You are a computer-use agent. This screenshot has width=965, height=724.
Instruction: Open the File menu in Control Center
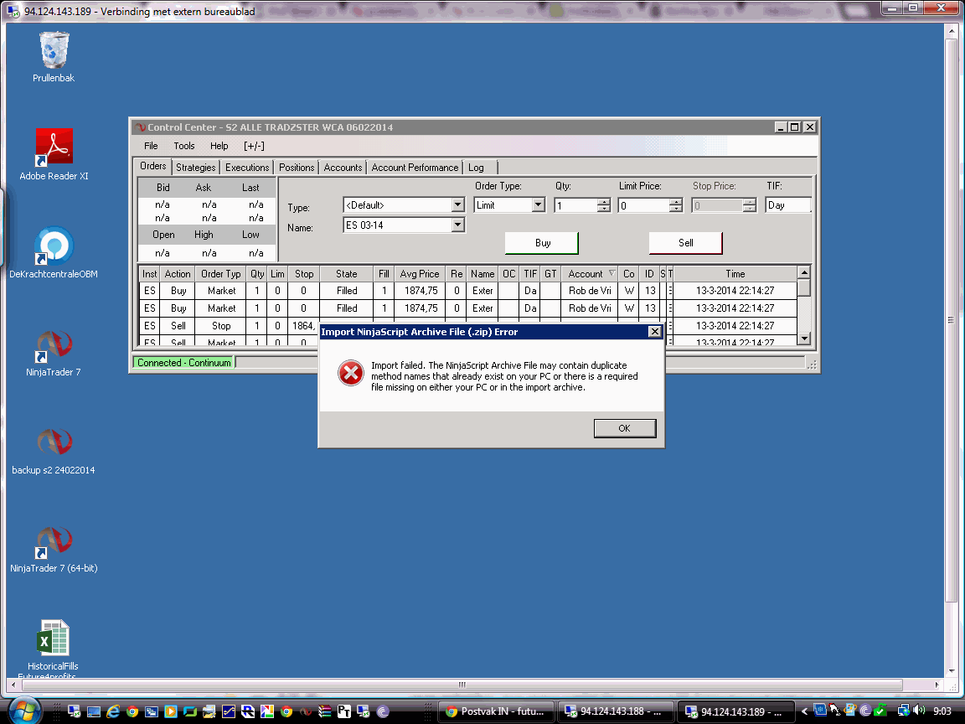[x=151, y=146]
